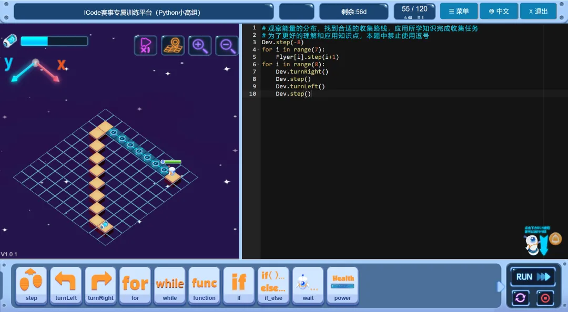Click the 剩余:56d remaining days label

point(353,12)
